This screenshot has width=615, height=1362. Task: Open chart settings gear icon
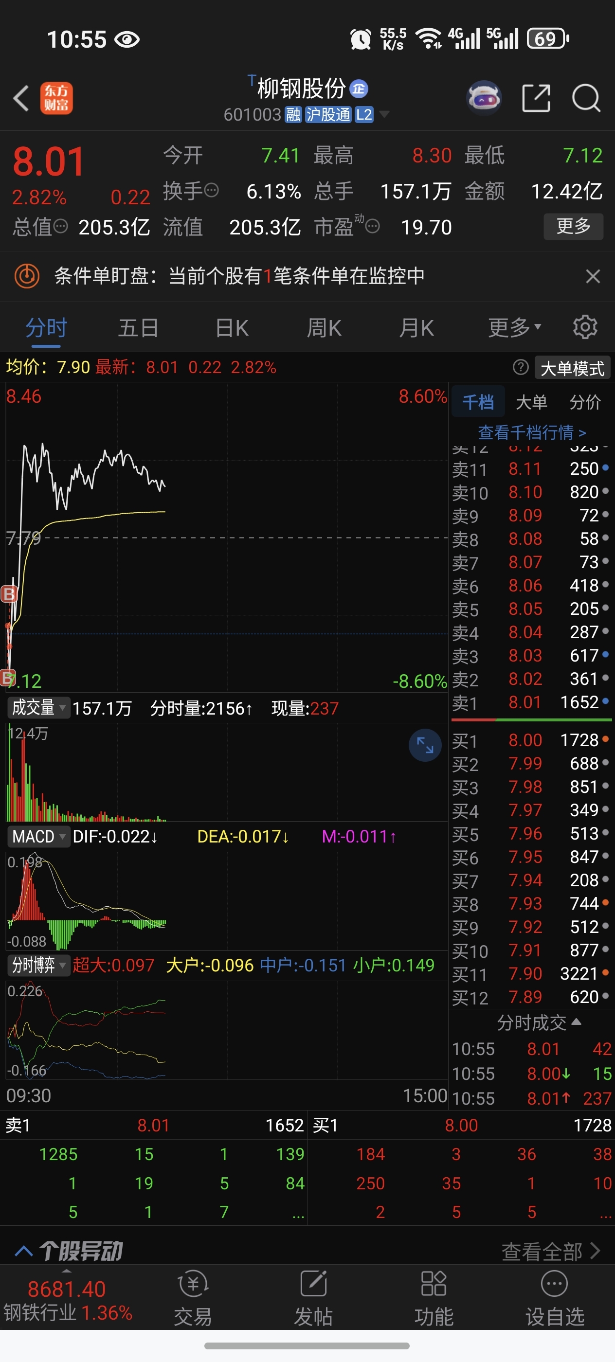pyautogui.click(x=585, y=327)
